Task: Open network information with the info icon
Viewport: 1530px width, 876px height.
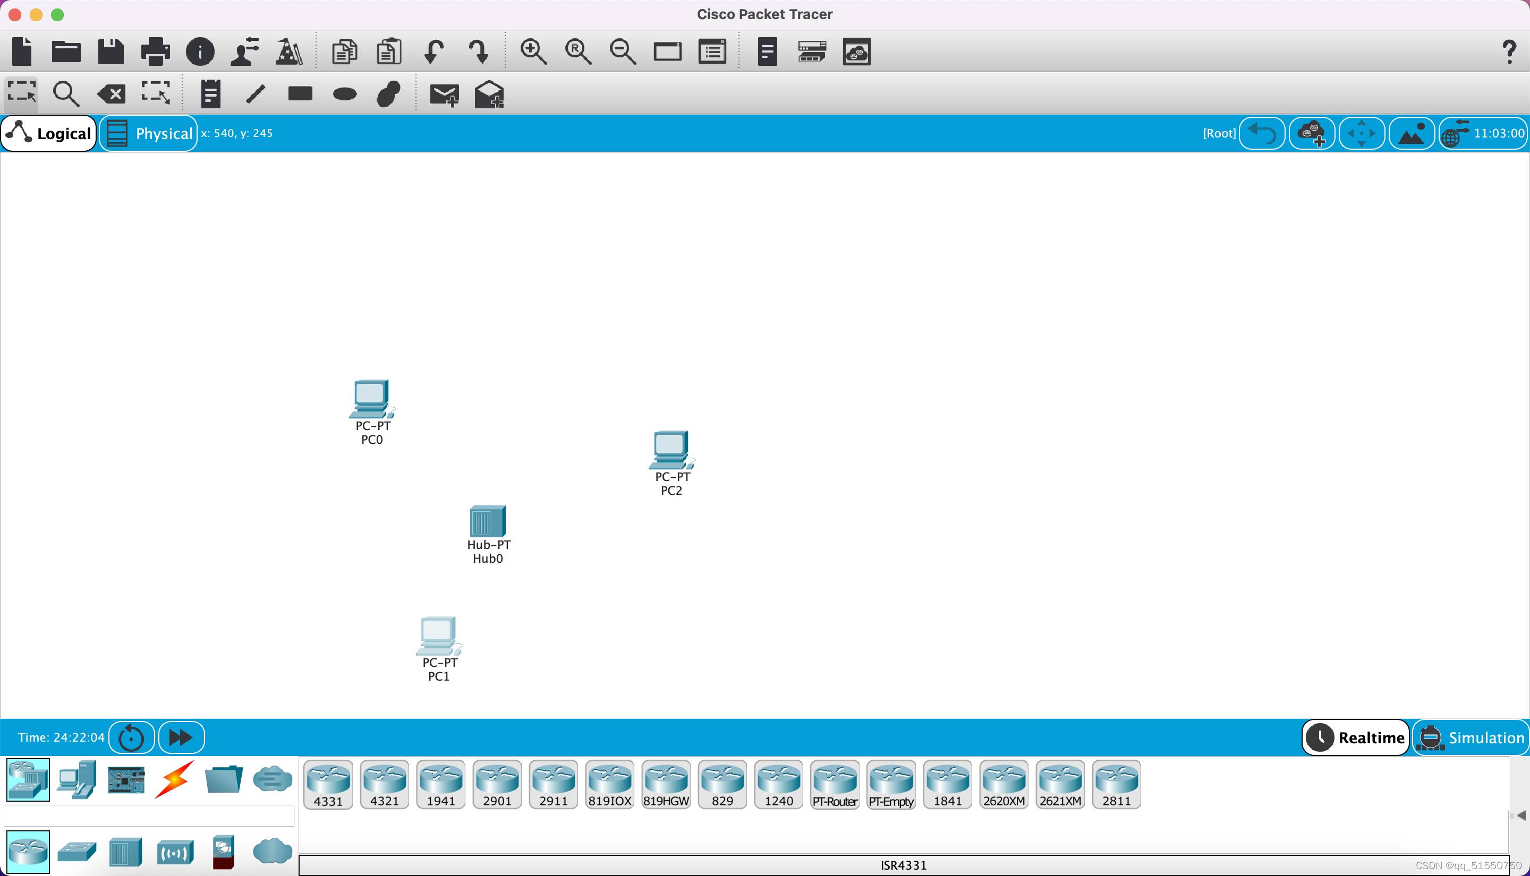Action: [200, 51]
